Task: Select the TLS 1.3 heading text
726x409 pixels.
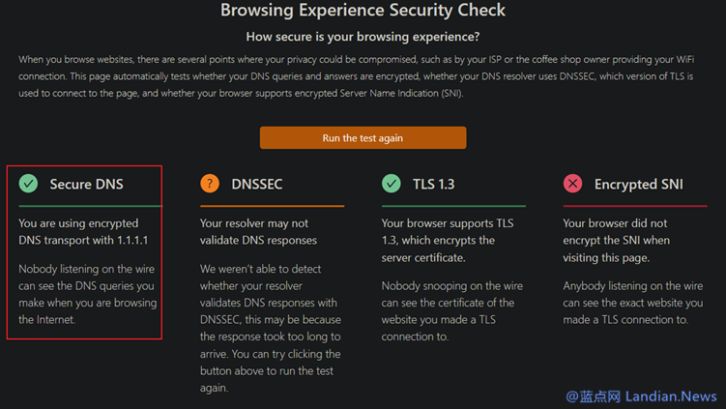Action: point(434,185)
